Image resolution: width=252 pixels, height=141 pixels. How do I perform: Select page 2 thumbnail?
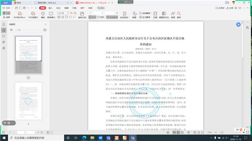28,101
